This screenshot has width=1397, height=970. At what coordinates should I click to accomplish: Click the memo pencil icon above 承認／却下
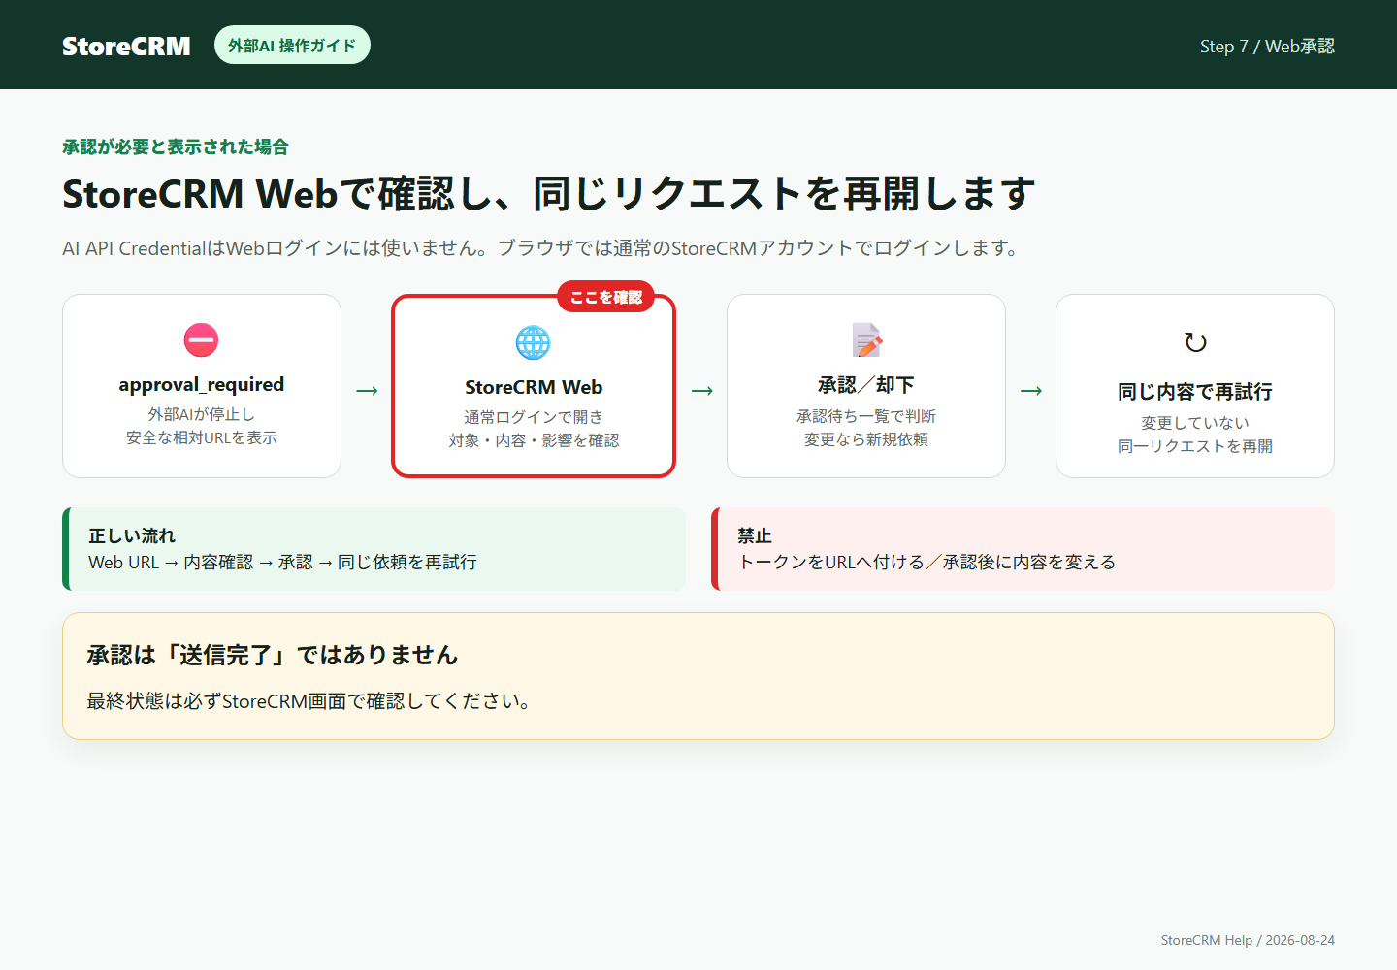866,340
